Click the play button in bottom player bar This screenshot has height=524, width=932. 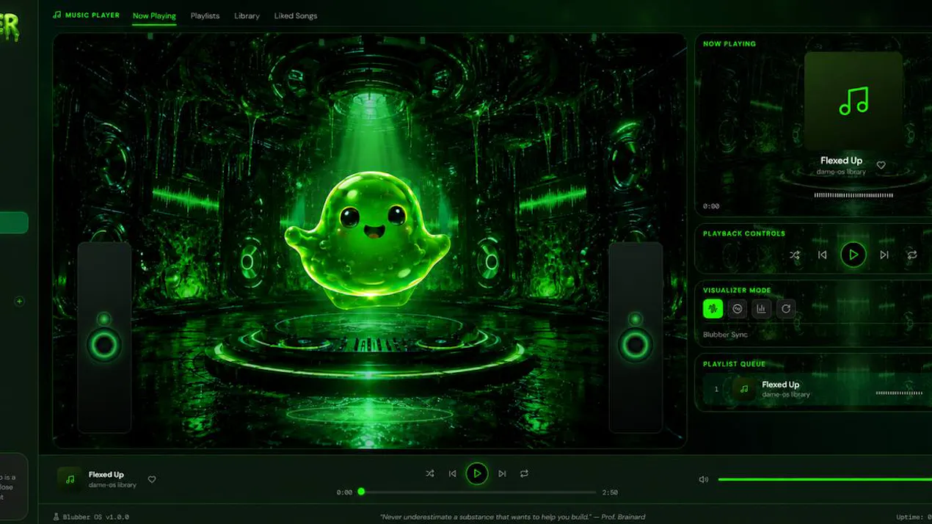pyautogui.click(x=477, y=473)
